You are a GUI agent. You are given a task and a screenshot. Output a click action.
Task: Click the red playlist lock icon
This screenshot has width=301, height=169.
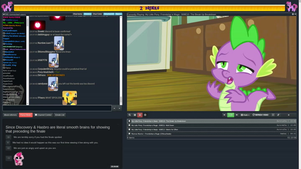tap(140, 115)
